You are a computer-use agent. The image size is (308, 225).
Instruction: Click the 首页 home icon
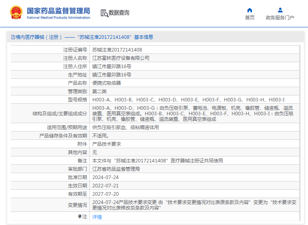(x=250, y=10)
